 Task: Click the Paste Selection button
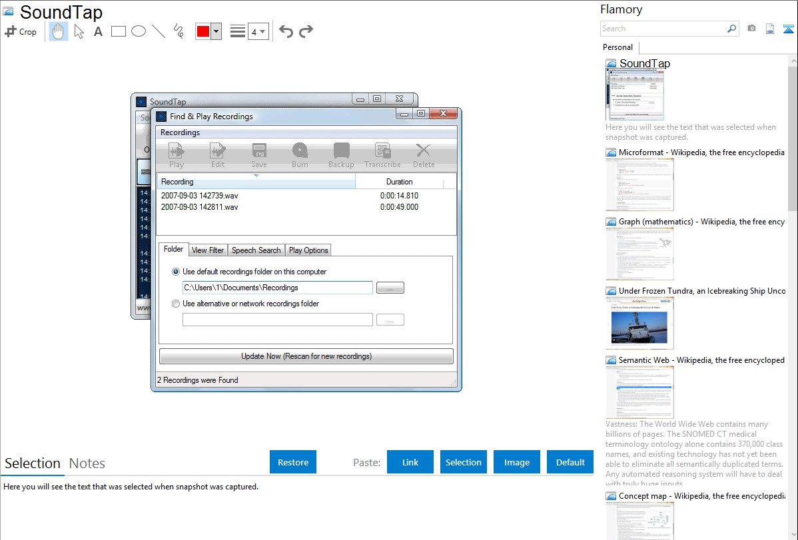pyautogui.click(x=464, y=462)
